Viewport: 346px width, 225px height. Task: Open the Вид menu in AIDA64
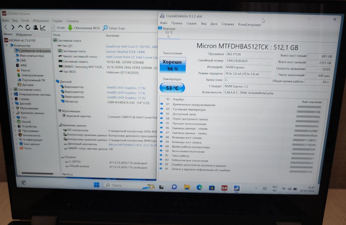tap(15, 20)
